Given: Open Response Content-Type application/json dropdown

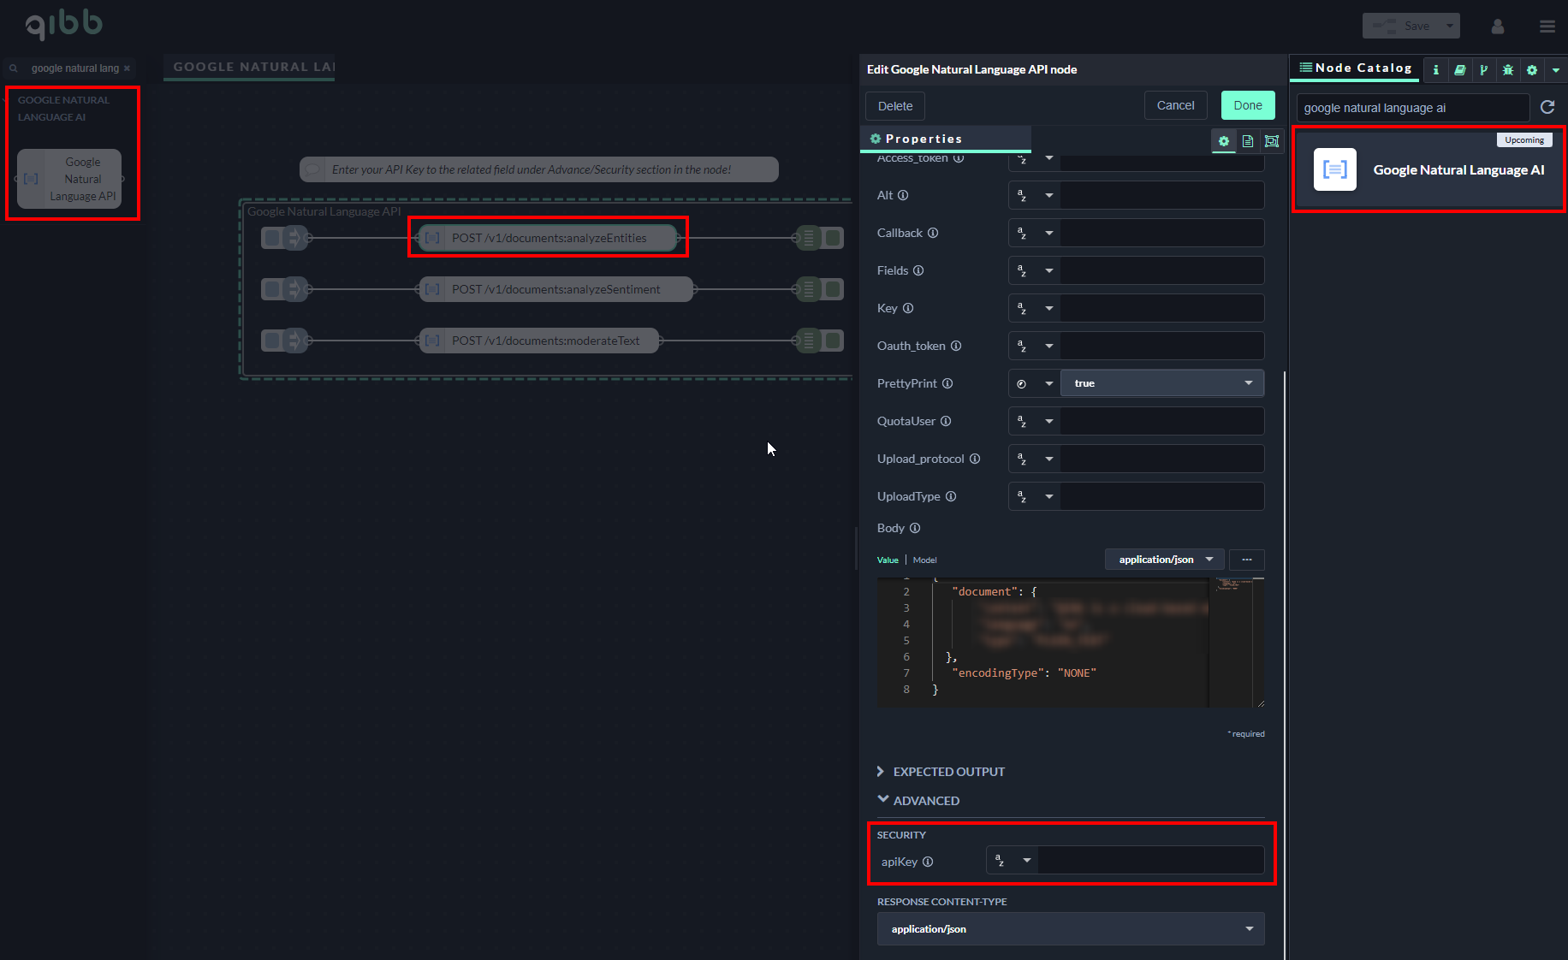Looking at the screenshot, I should click(x=1070, y=929).
